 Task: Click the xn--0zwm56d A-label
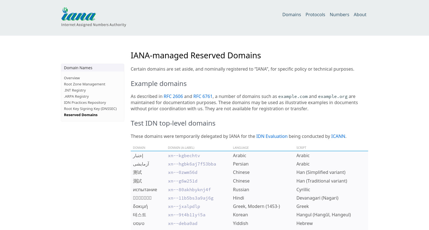[x=183, y=172]
